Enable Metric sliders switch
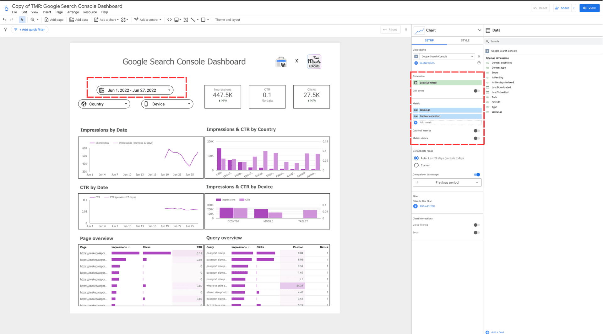Screen dimensions: 603x334 pos(476,138)
